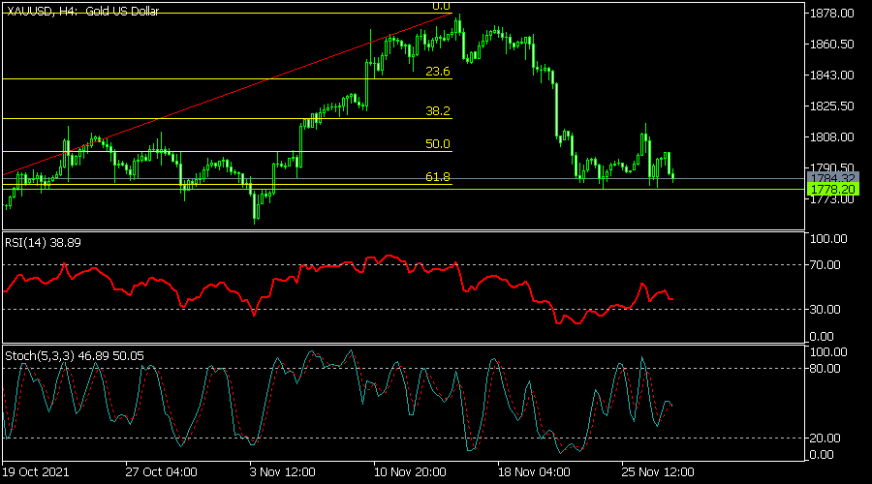872x484 pixels.
Task: Click the 19 Oct 2021 date label
Action: click(36, 472)
